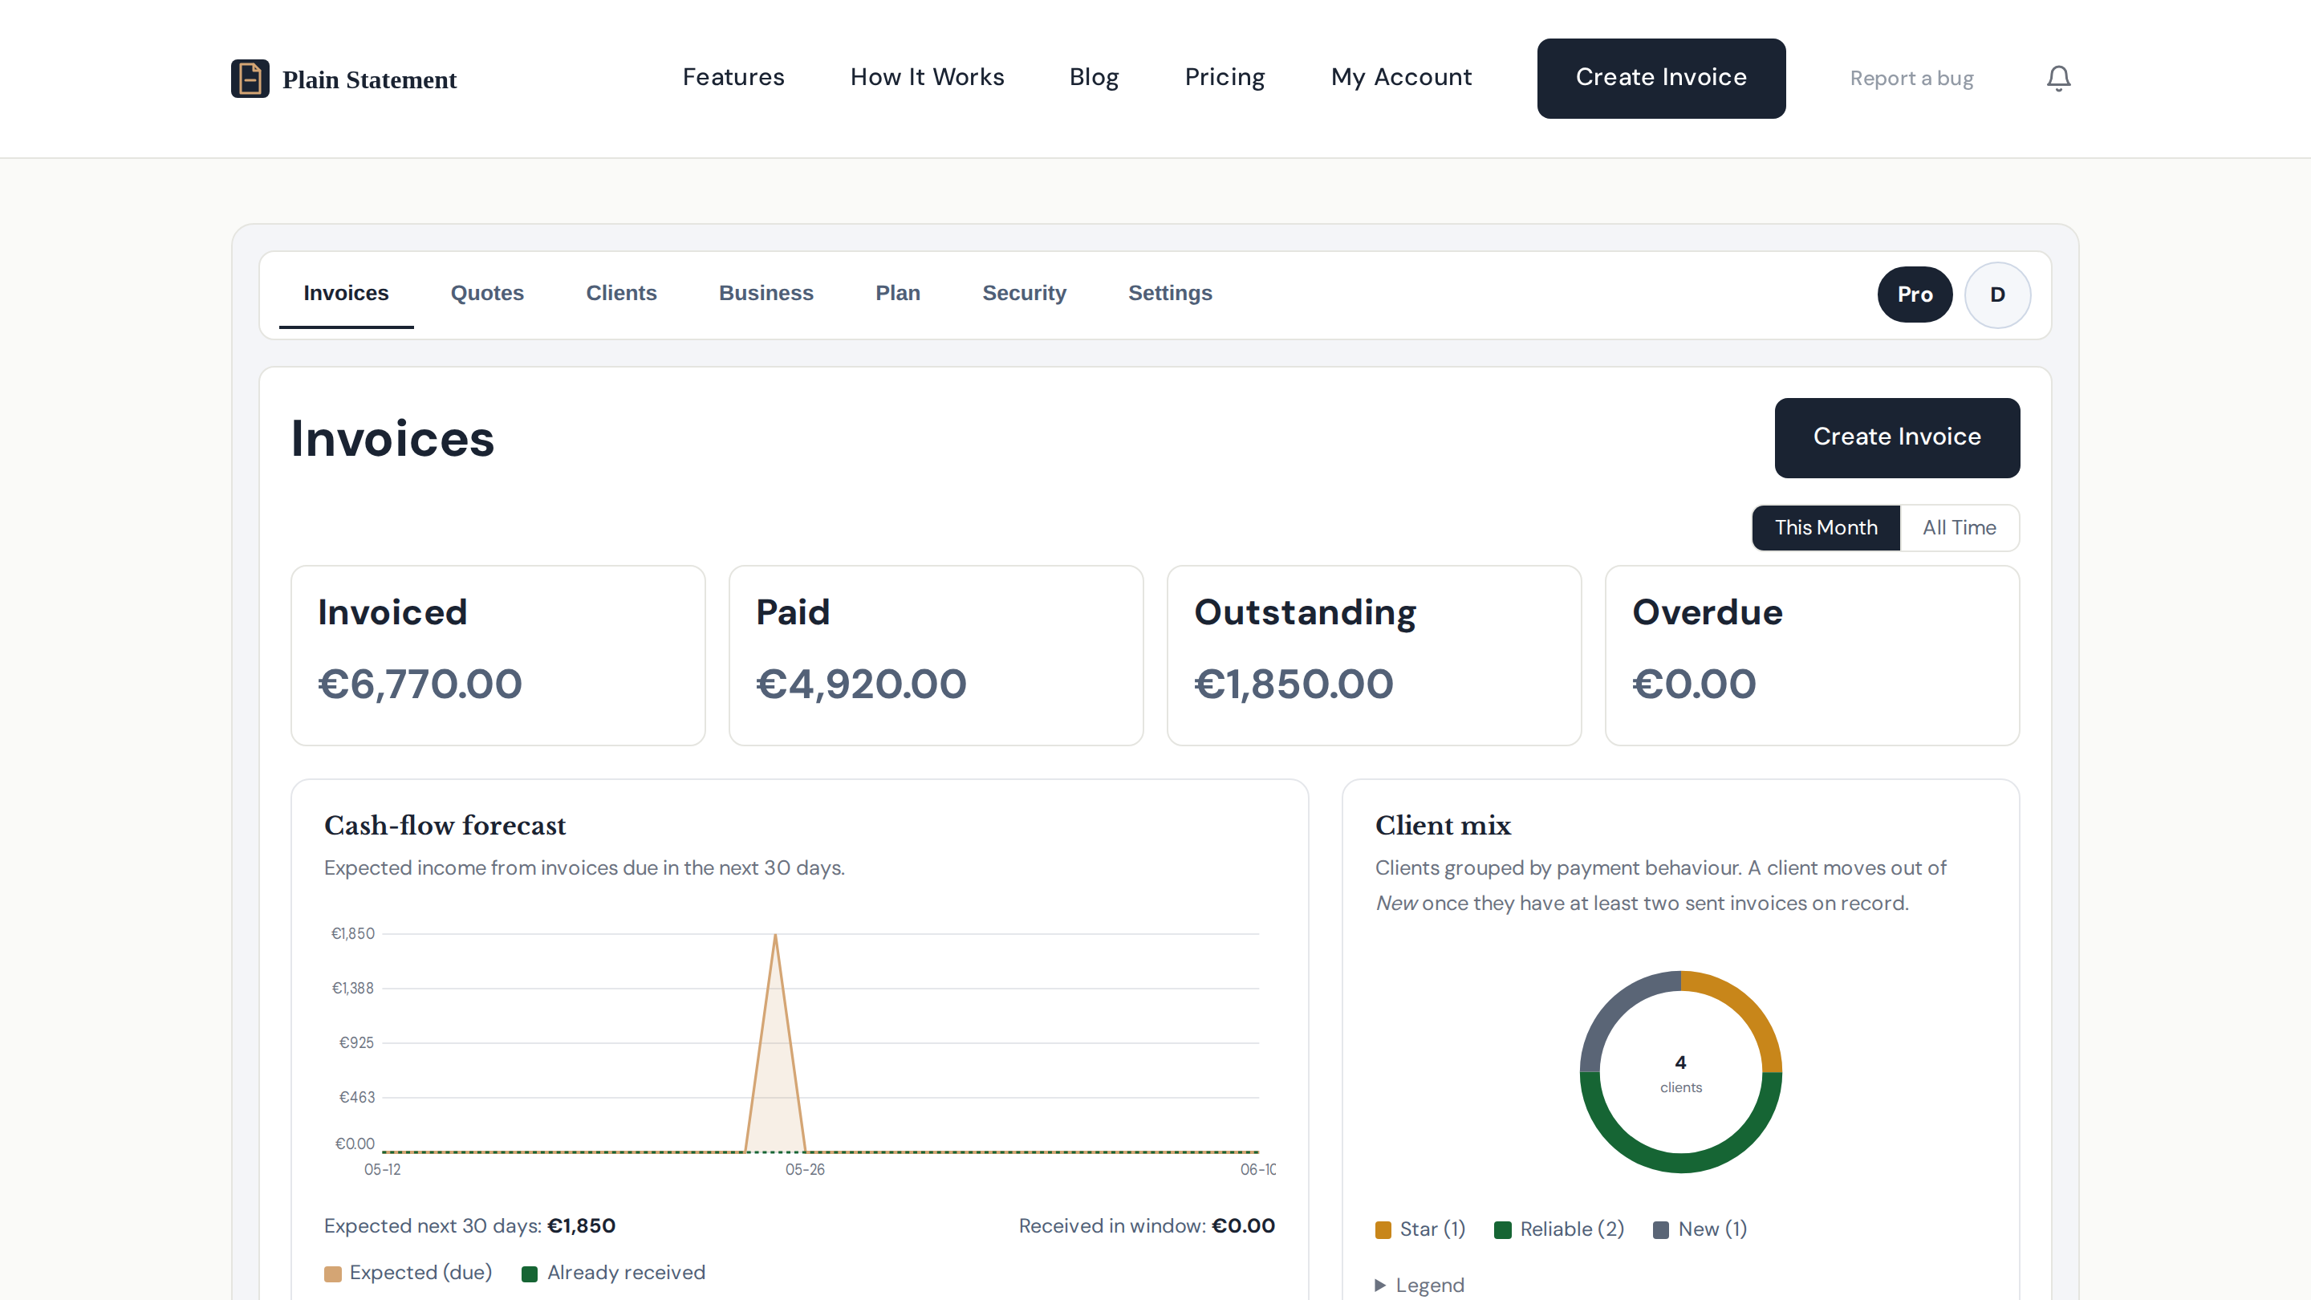
Task: Click the Outstanding €1,850.00 card
Action: [x=1374, y=656]
